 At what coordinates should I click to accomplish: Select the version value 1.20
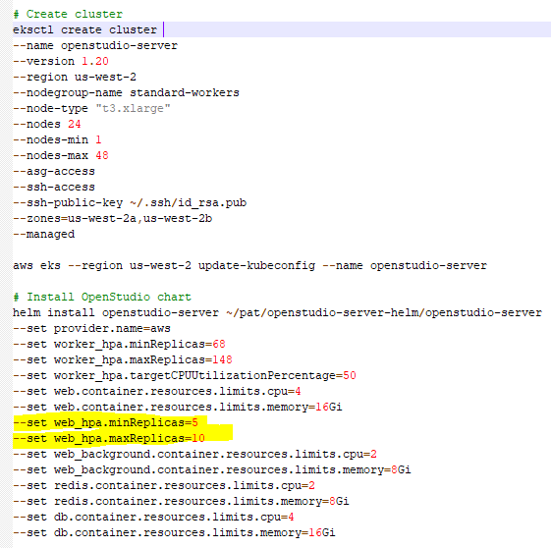pyautogui.click(x=95, y=61)
